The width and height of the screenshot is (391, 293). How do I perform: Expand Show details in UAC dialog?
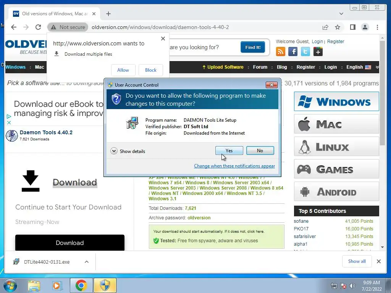coord(128,151)
